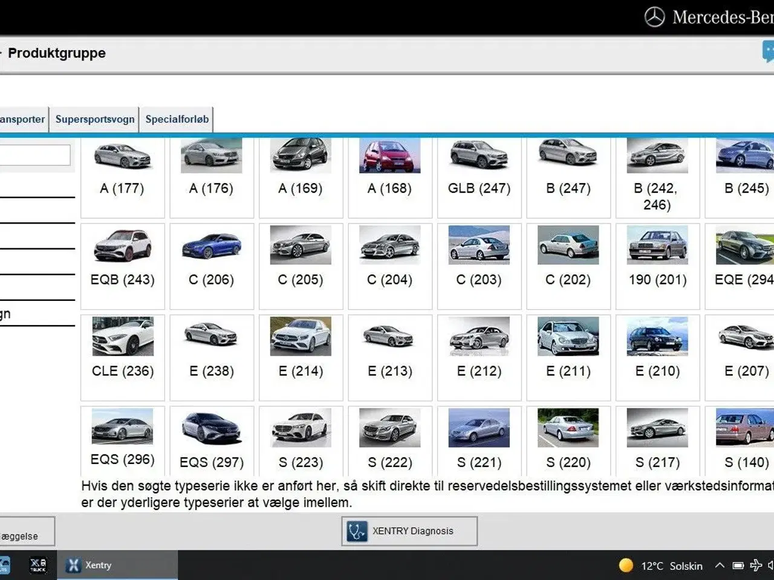Pick the E (212) series

coord(479,358)
